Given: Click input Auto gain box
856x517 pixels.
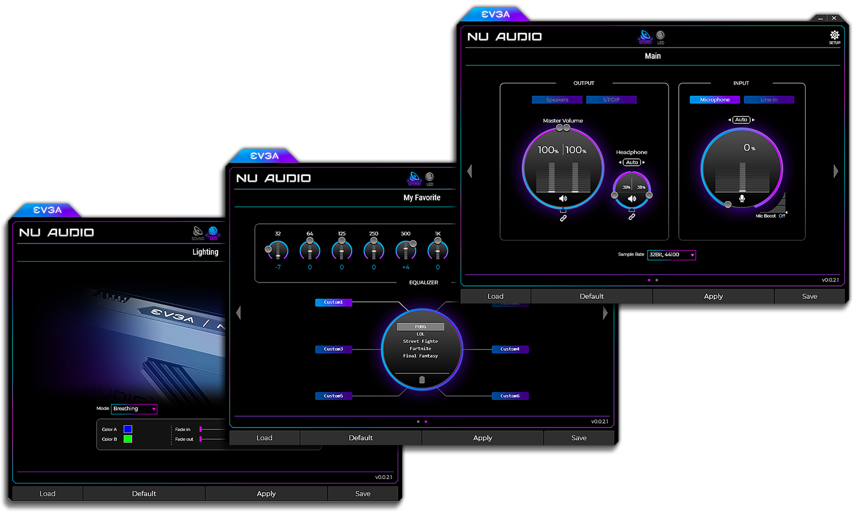Looking at the screenshot, I should pos(742,120).
